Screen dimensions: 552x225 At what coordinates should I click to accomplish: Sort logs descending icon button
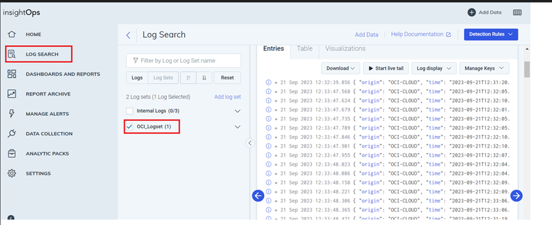point(204,78)
